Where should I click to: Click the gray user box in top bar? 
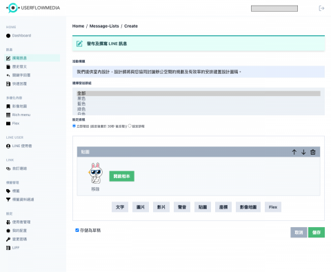[274, 8]
